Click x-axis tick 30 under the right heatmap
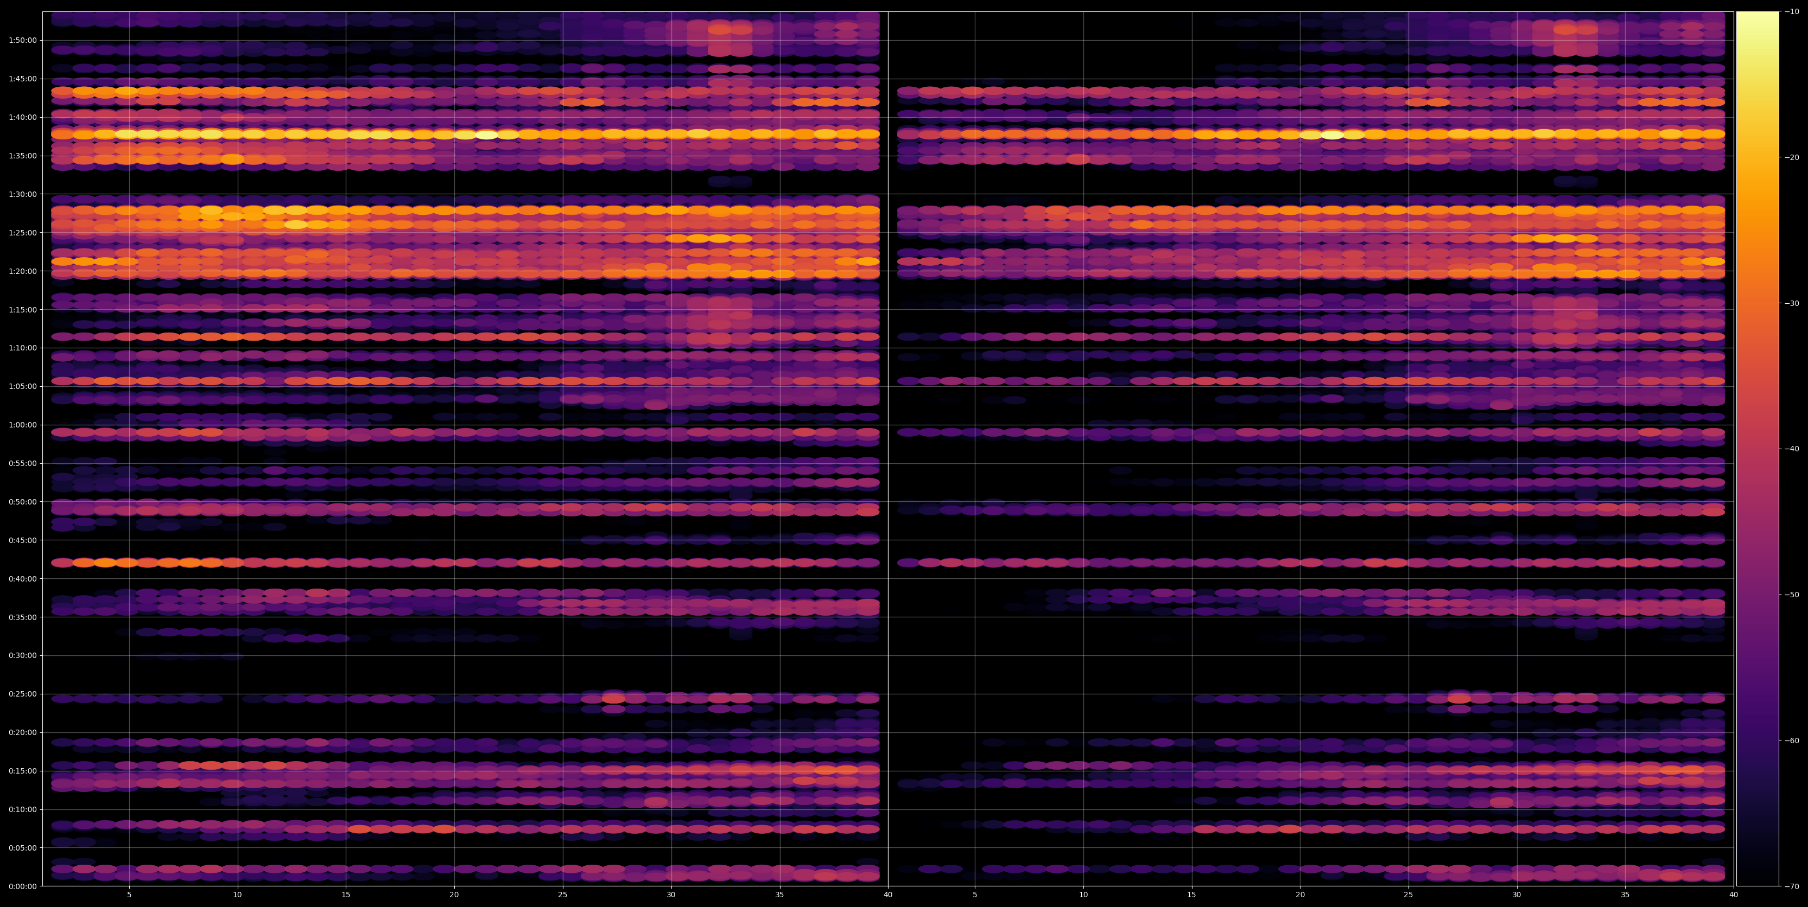Image resolution: width=1808 pixels, height=907 pixels. tap(1517, 895)
